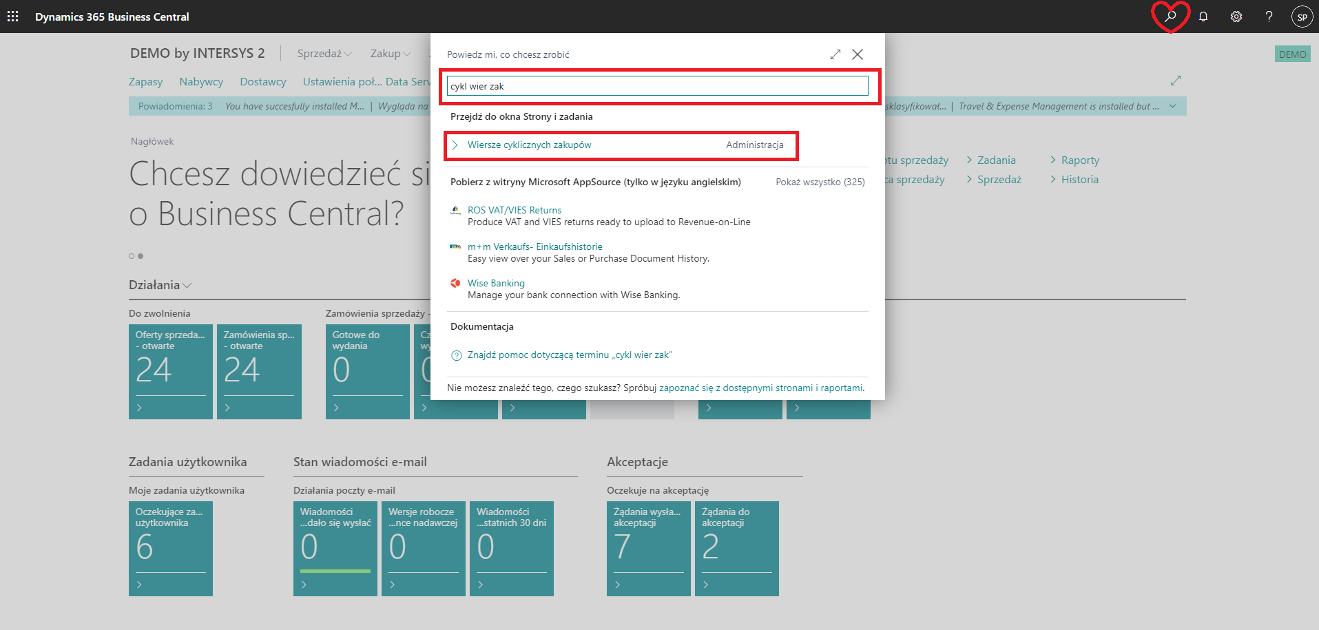Open the app launcher waffle icon
The image size is (1319, 630).
pos(12,17)
